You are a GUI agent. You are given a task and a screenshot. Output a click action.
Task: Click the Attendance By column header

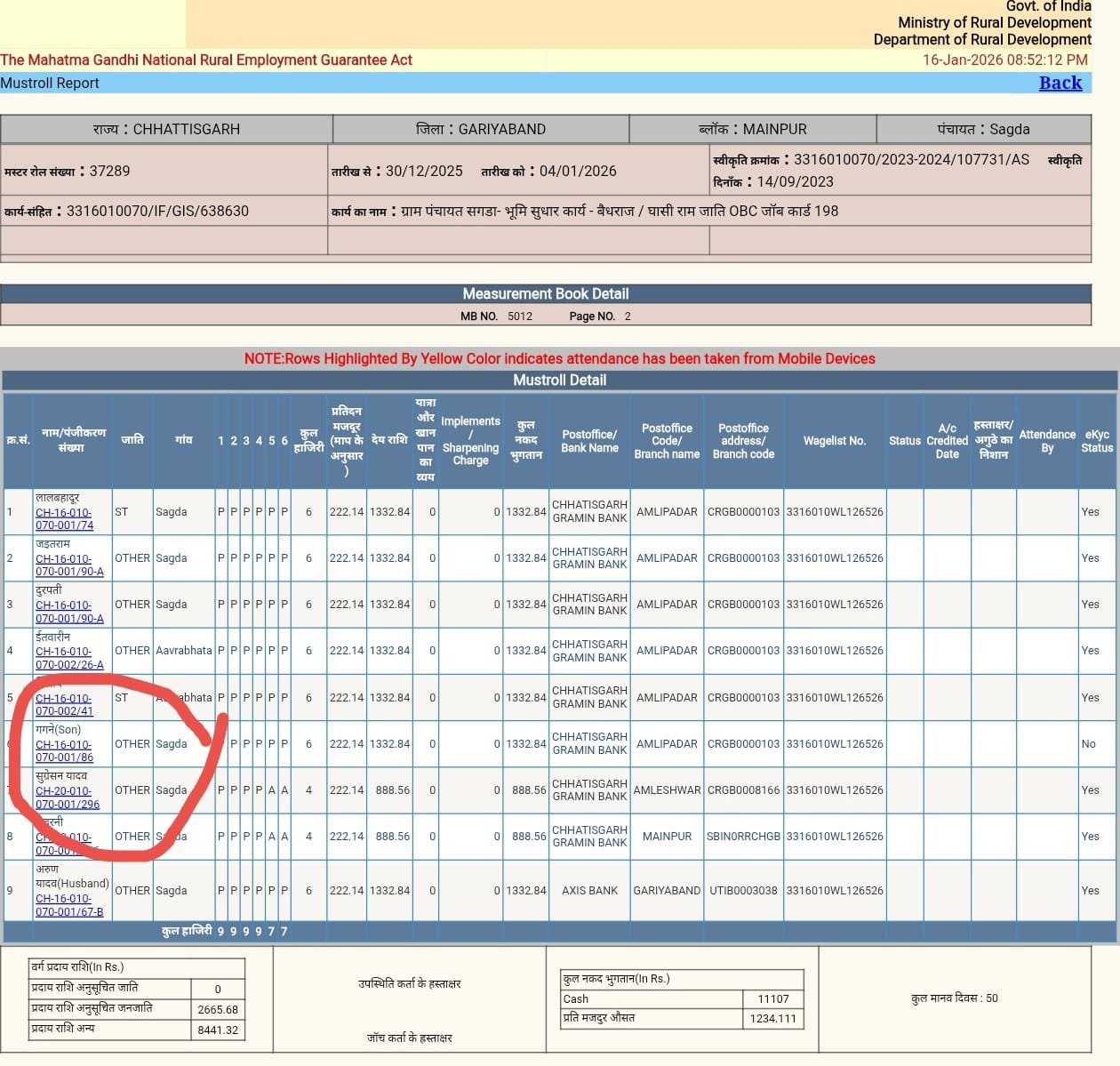pos(1046,440)
